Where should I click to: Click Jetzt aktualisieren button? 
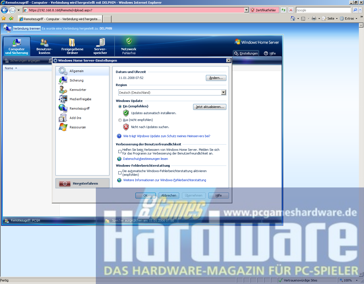click(210, 107)
